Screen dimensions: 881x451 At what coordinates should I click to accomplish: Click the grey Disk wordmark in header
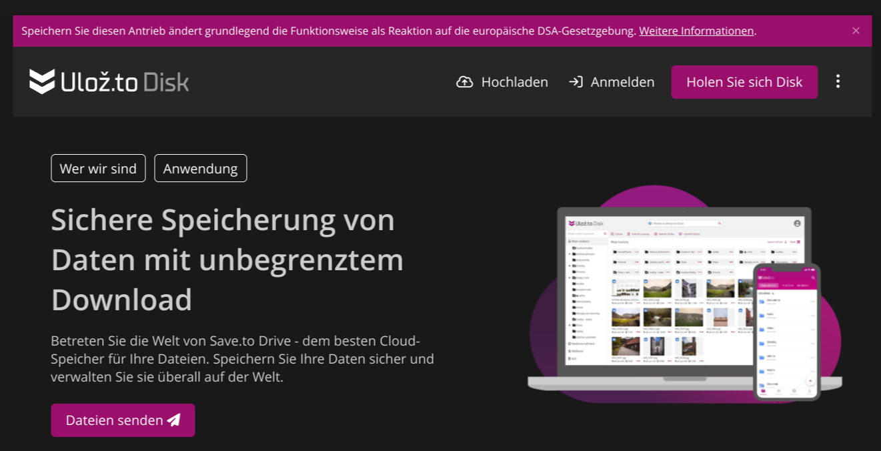[166, 82]
